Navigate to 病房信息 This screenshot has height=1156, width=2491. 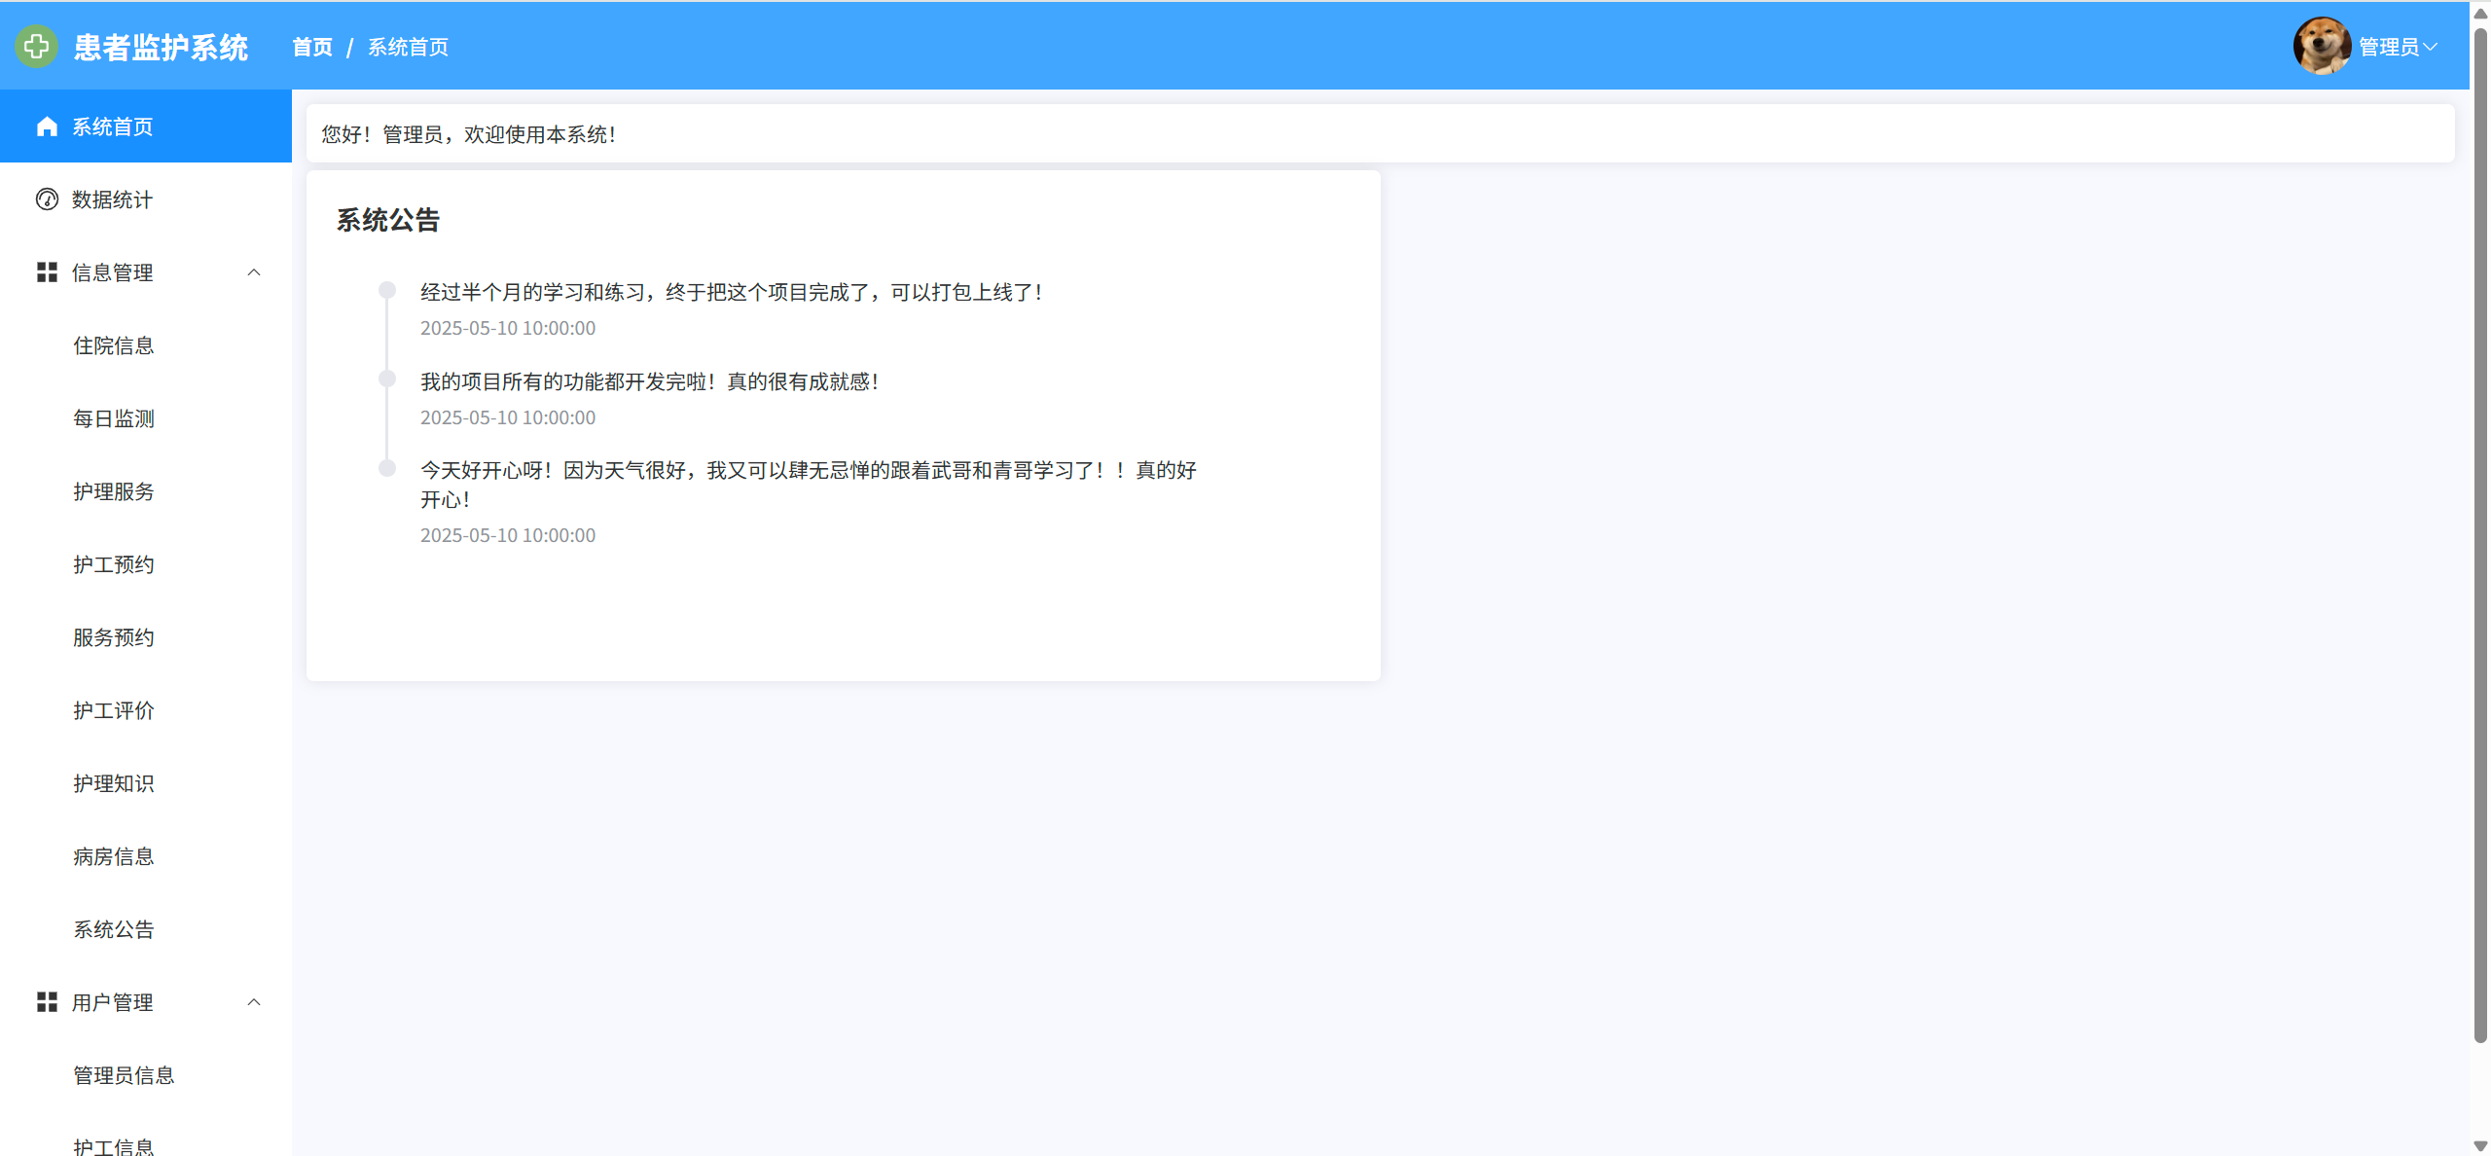coord(114,856)
